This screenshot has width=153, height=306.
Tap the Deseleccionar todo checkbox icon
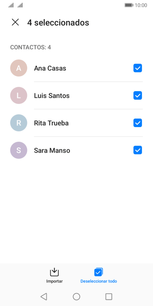(x=99, y=272)
